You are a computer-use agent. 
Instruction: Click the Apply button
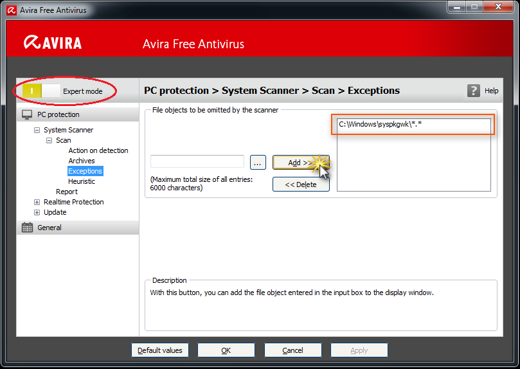click(x=359, y=350)
